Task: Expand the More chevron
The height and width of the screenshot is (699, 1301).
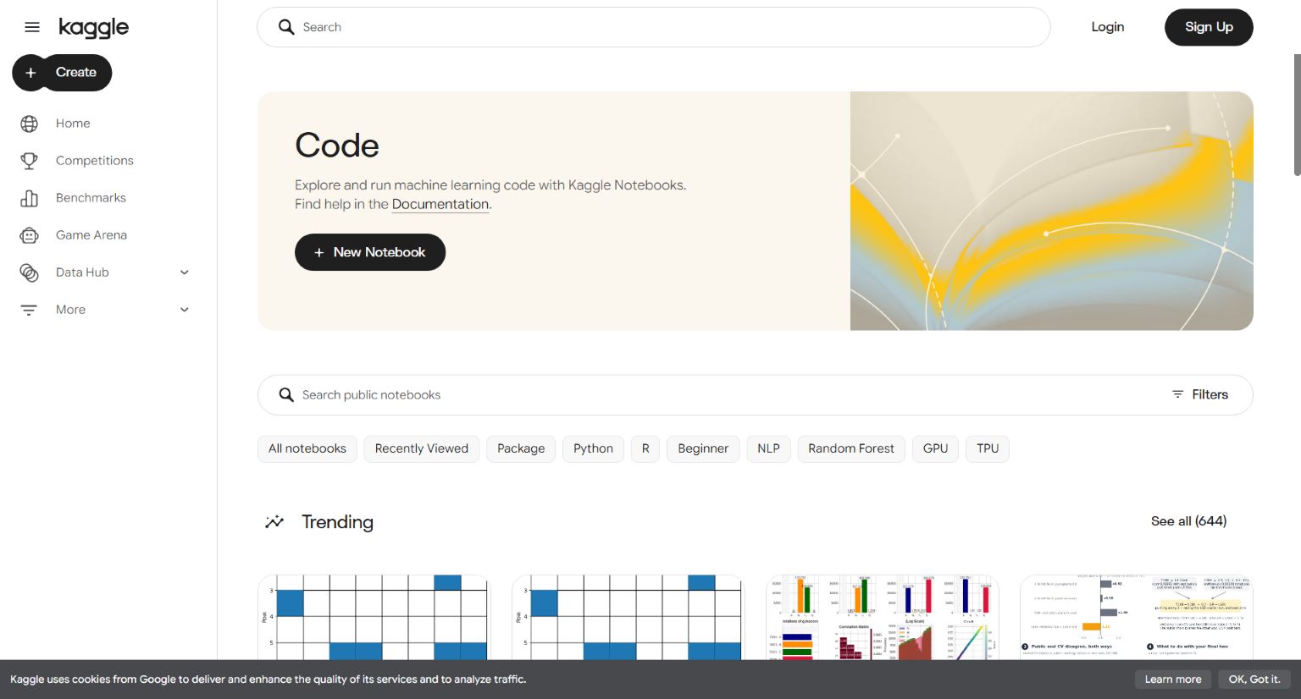Action: click(x=185, y=310)
